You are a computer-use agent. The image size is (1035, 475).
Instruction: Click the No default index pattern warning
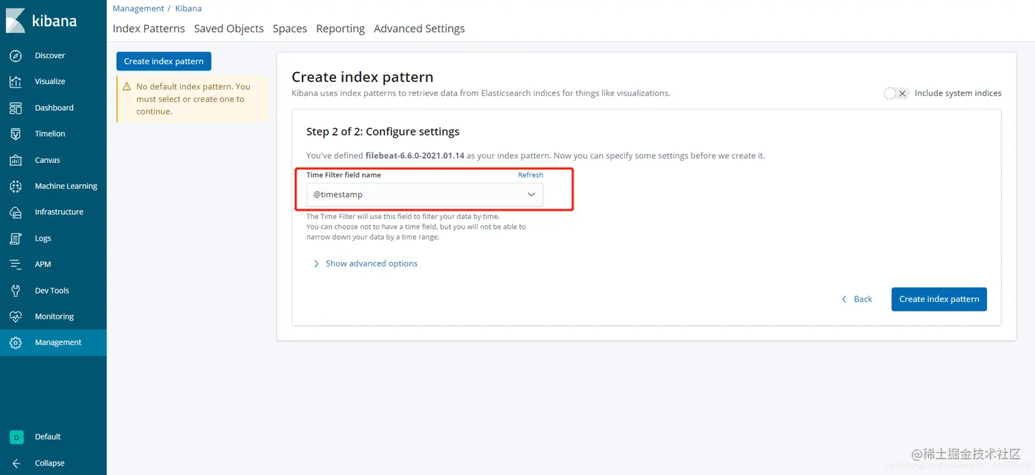pos(194,99)
